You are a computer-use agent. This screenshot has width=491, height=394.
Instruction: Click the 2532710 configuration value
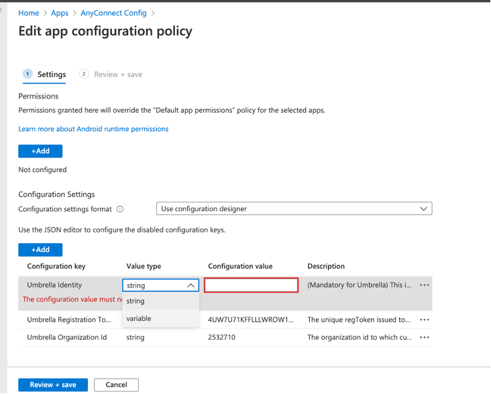[x=222, y=338]
